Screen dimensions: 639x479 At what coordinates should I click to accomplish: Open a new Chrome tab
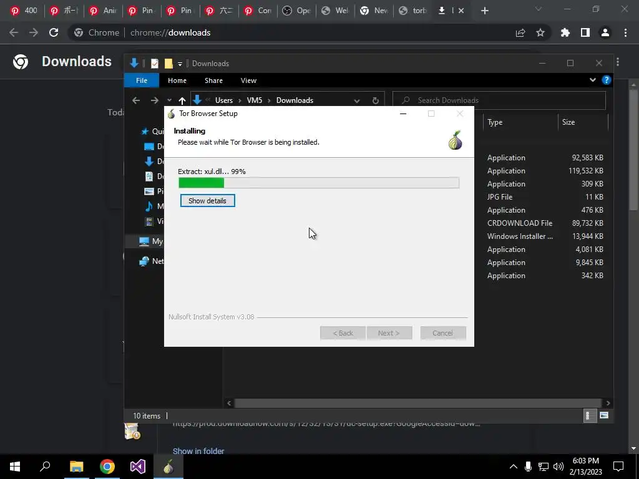pos(484,11)
